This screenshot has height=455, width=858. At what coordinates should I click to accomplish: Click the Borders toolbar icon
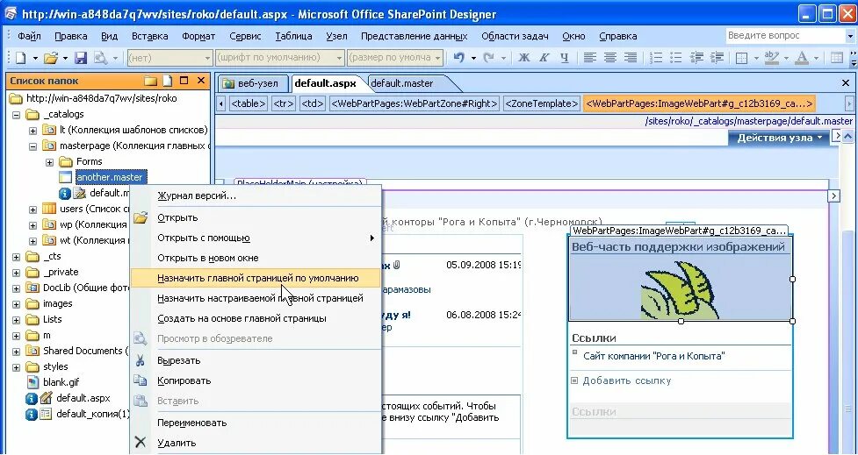pos(741,57)
